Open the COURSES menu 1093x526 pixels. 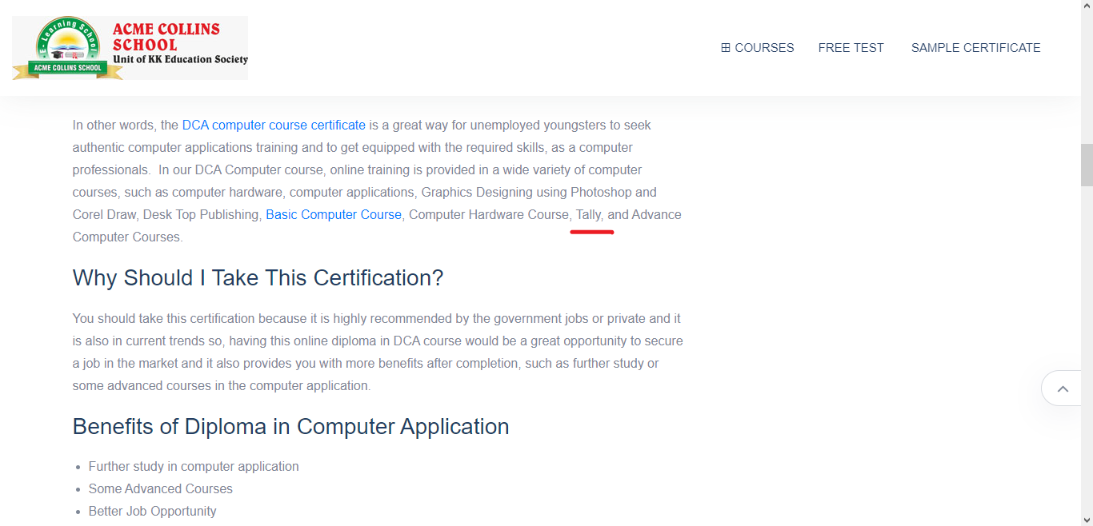click(x=763, y=48)
